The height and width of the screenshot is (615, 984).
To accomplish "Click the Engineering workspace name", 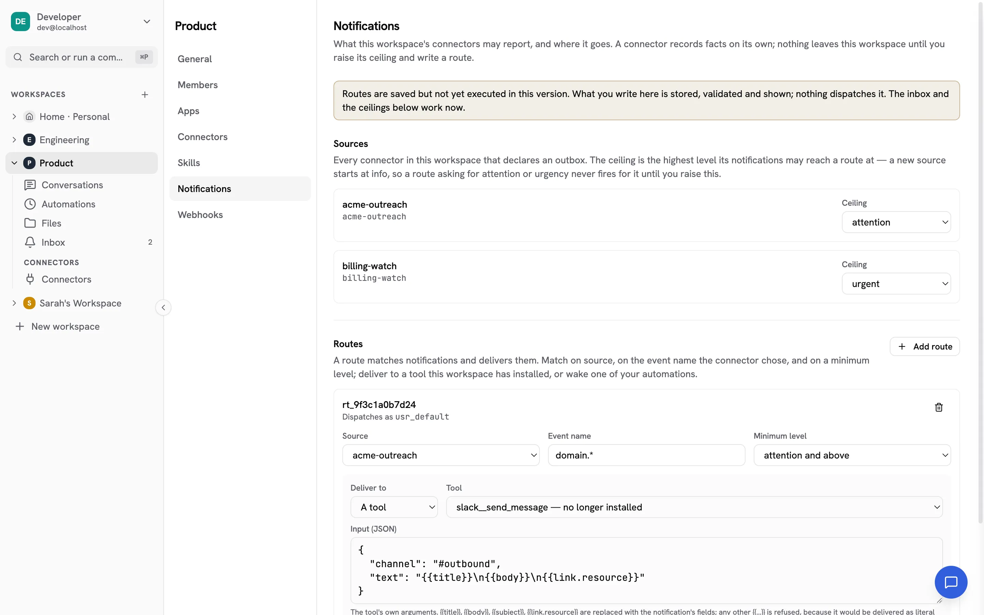I will [64, 140].
